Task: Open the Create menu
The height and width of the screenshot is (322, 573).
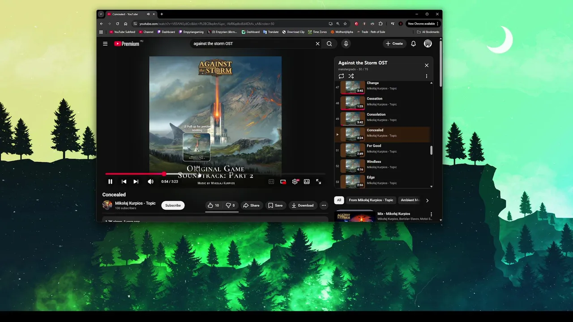Action: coord(394,43)
